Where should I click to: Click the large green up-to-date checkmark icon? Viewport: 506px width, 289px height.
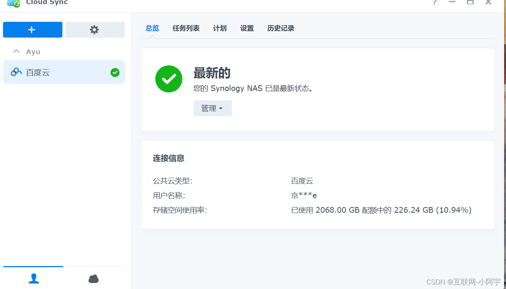pos(169,79)
